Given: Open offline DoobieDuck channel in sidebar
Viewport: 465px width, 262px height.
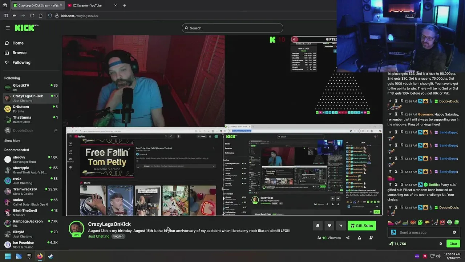Looking at the screenshot, I should [31, 130].
